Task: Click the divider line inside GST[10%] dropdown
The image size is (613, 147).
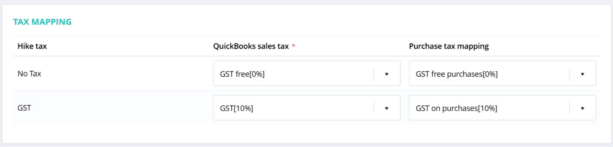Action: point(374,108)
